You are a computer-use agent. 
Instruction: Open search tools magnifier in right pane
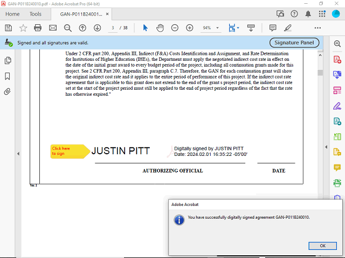337,44
